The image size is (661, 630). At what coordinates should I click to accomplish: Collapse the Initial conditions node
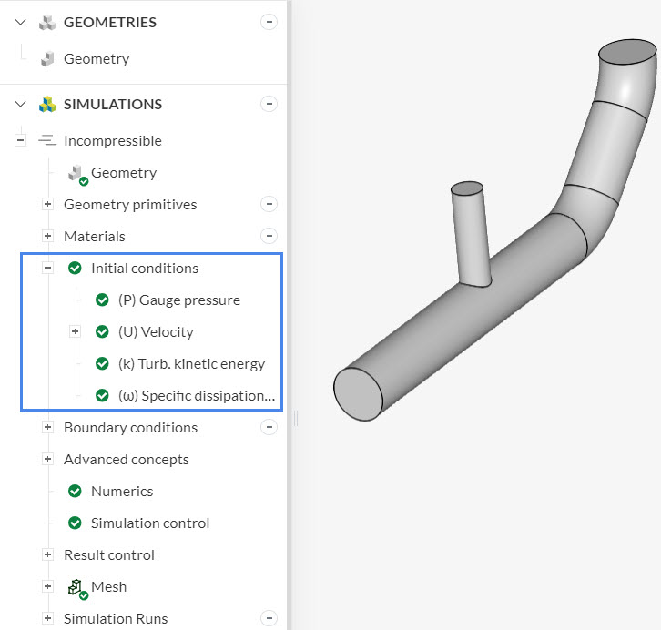click(48, 268)
